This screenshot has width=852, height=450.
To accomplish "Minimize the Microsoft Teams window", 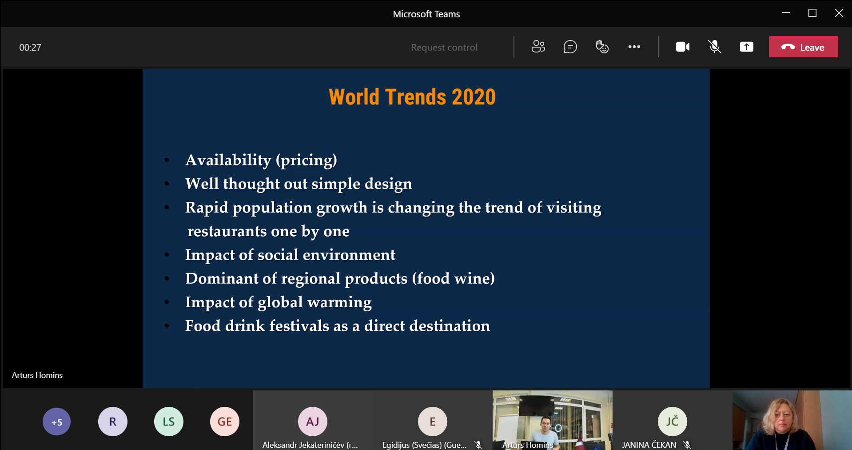I will coord(786,13).
